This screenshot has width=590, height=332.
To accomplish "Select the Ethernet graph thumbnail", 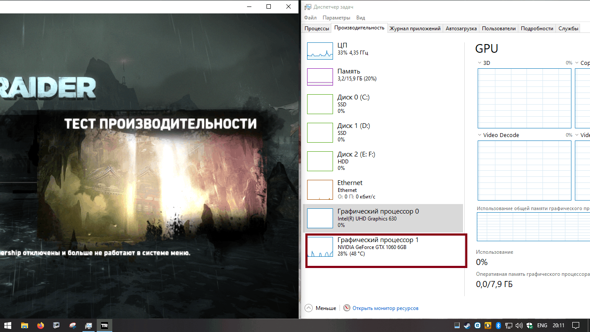I will click(320, 189).
